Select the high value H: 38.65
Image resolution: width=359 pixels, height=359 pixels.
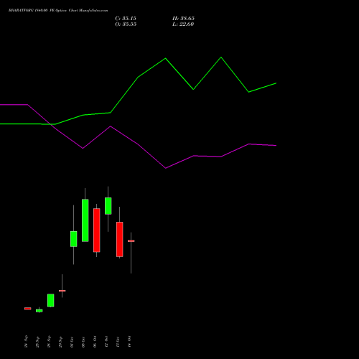[183, 19]
